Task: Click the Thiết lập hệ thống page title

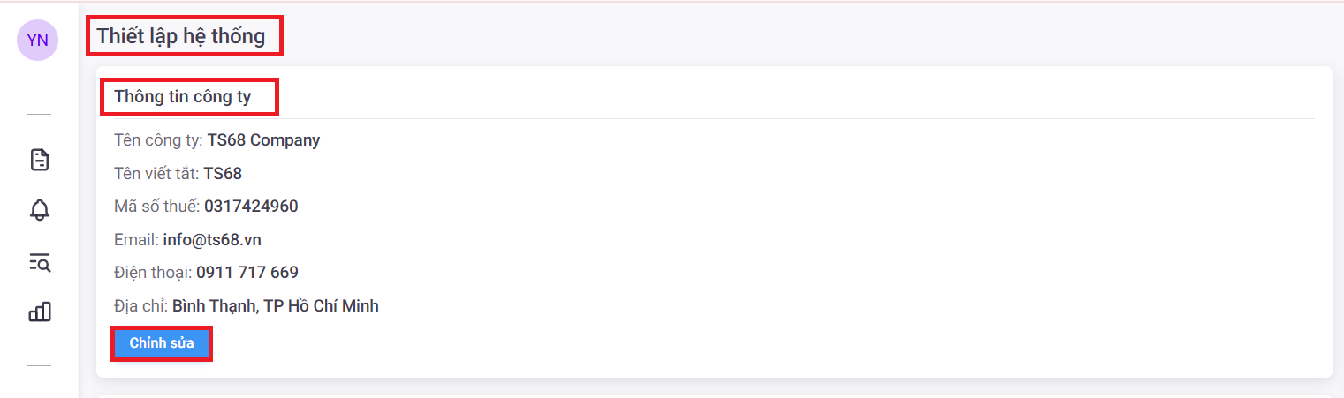Action: click(x=181, y=36)
